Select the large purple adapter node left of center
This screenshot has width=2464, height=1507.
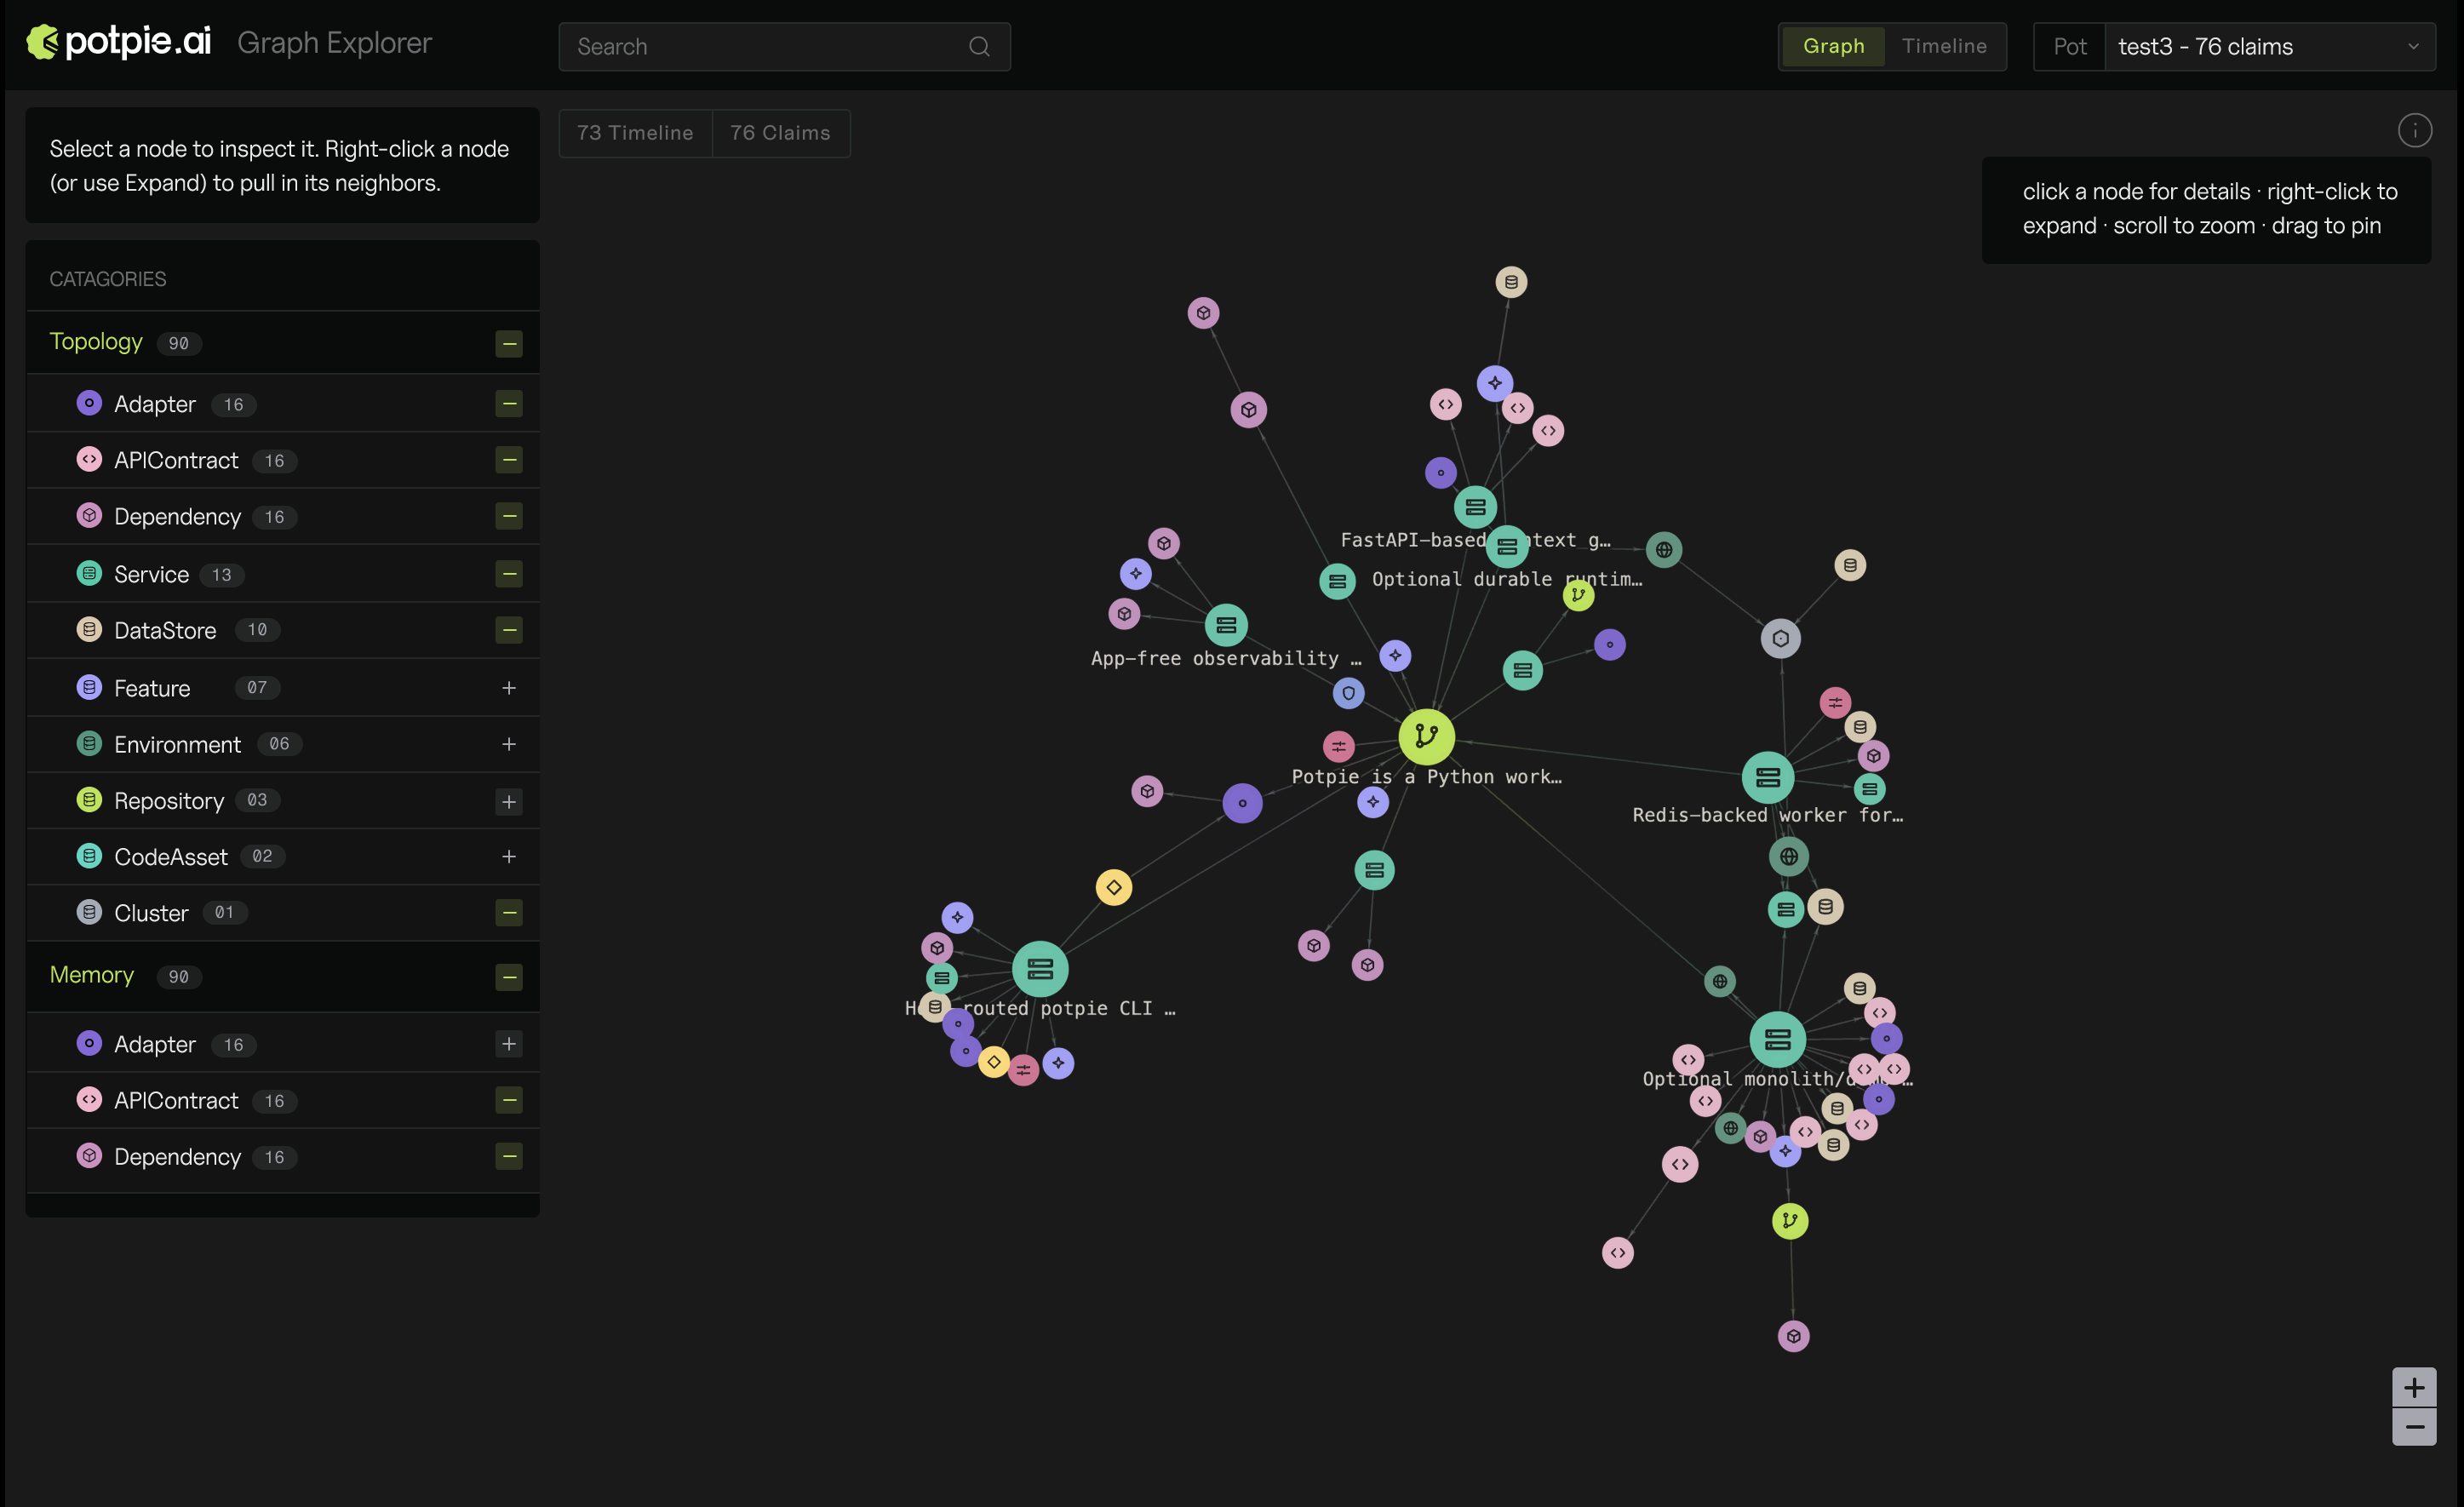tap(1242, 803)
